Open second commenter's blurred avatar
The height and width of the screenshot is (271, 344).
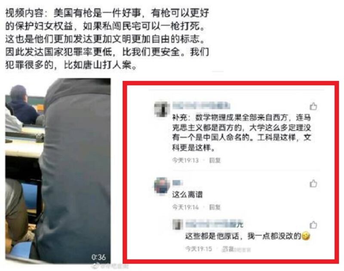point(162,186)
